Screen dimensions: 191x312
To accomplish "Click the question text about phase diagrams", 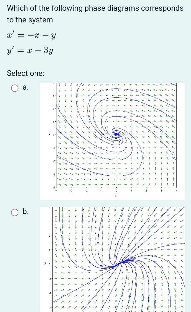I will pyautogui.click(x=95, y=14).
